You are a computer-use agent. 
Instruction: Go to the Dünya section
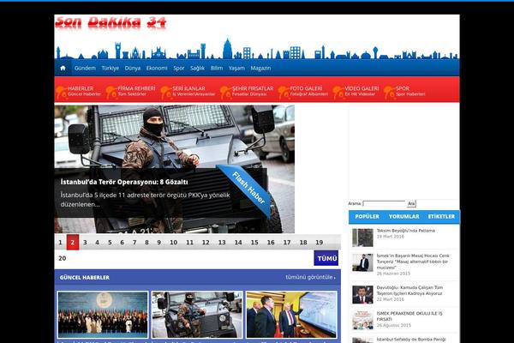(x=133, y=68)
